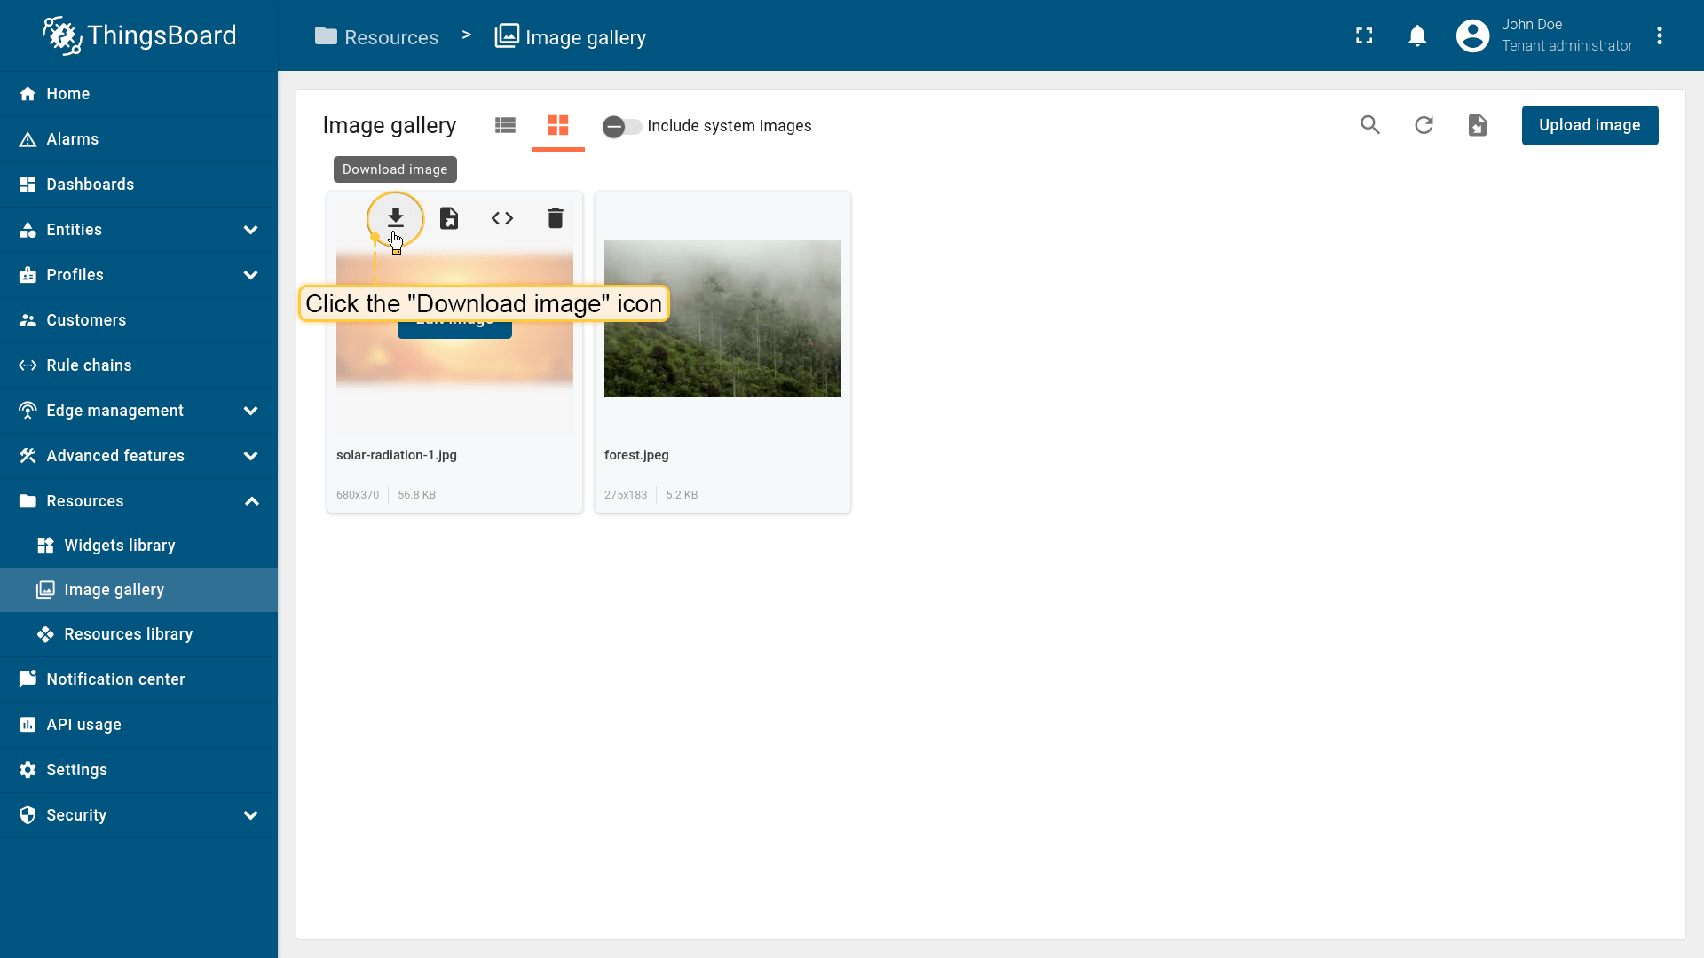Open the gallery search
Viewport: 1704px width, 958px height.
tap(1370, 125)
